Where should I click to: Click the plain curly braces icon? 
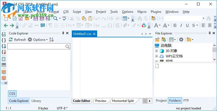pyautogui.click(x=4, y=40)
